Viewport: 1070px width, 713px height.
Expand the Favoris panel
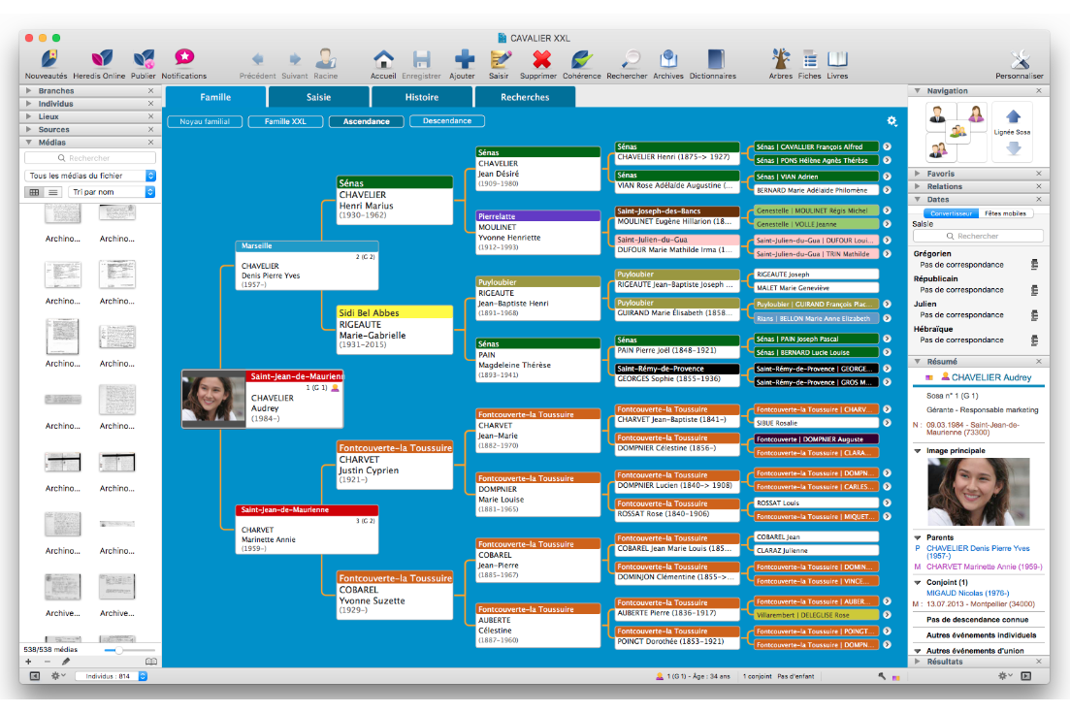[x=918, y=174]
